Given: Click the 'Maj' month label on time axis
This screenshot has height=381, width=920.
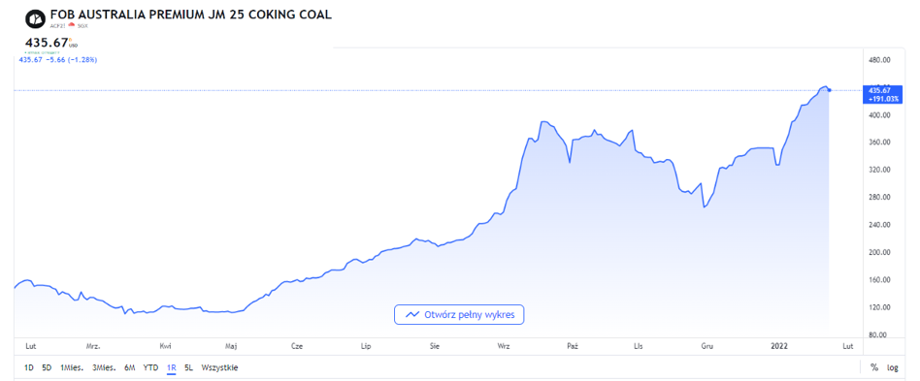Looking at the screenshot, I should [x=231, y=346].
